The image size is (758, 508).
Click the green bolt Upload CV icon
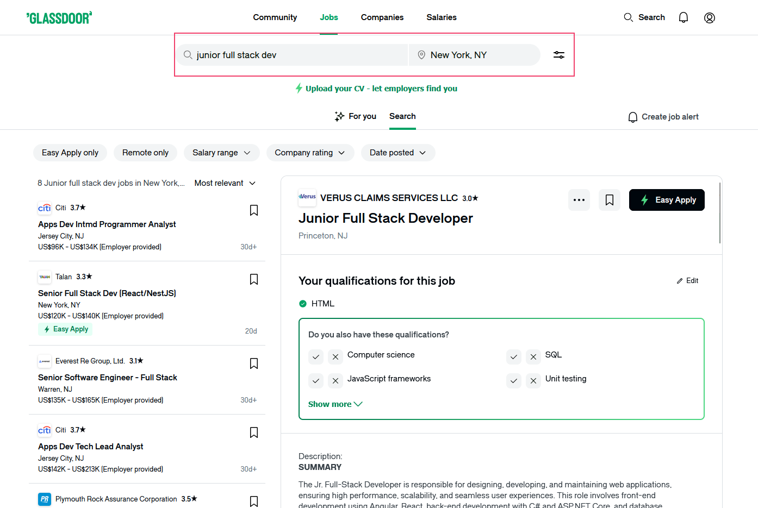299,88
